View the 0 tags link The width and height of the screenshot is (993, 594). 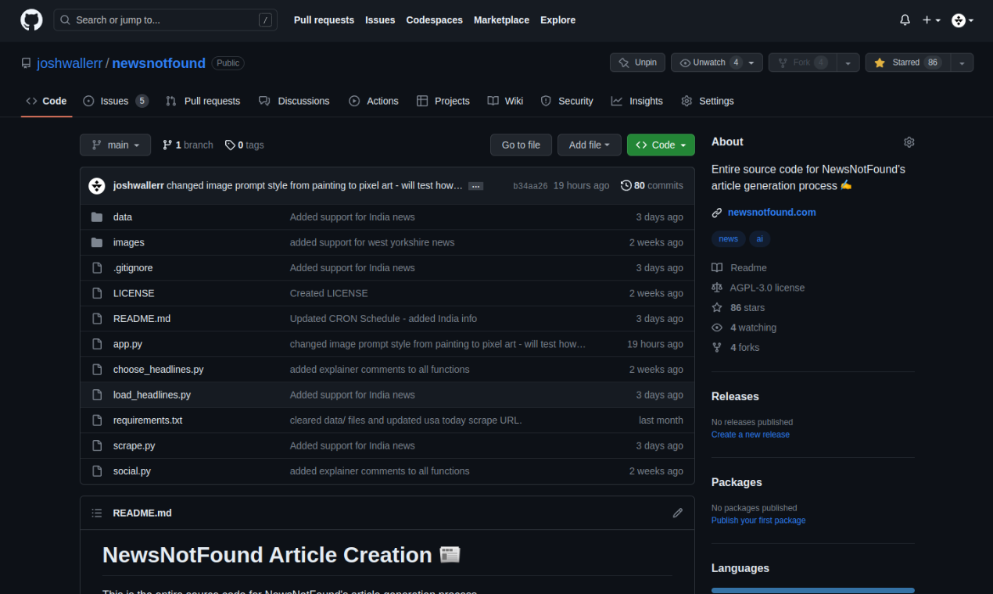pos(244,145)
